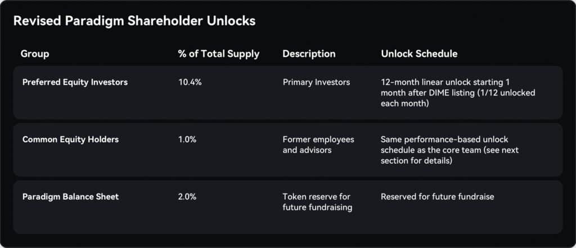Select the Reserved for future fundraise text
Screen dimensions: 576x248
coord(437,197)
